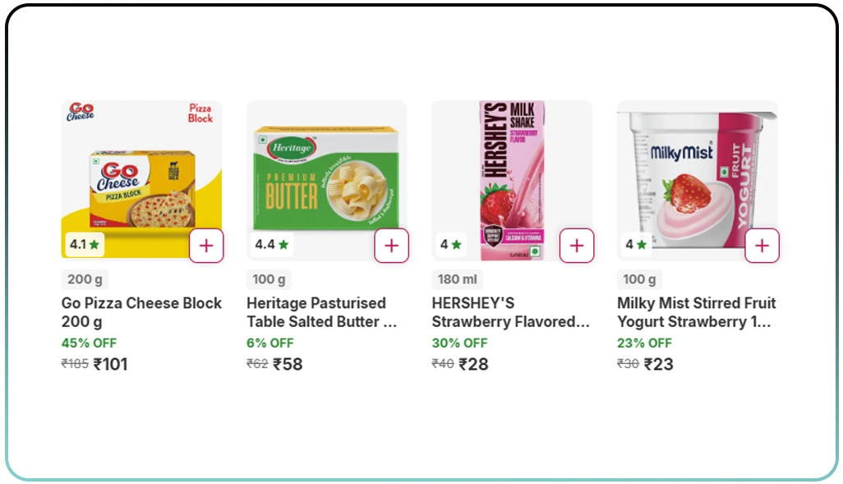
Task: Add Go Pizza Cheese Block to cart
Action: (x=206, y=246)
